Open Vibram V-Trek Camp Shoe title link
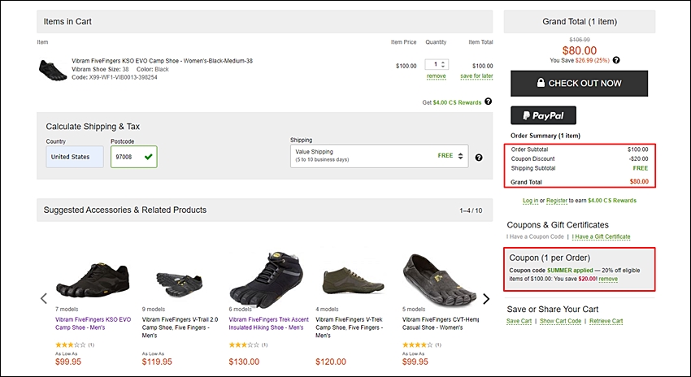Image resolution: width=691 pixels, height=377 pixels. (x=350, y=327)
